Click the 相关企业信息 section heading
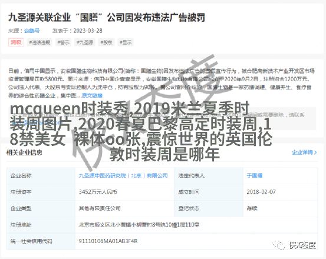326x259 pixels. click(x=24, y=152)
